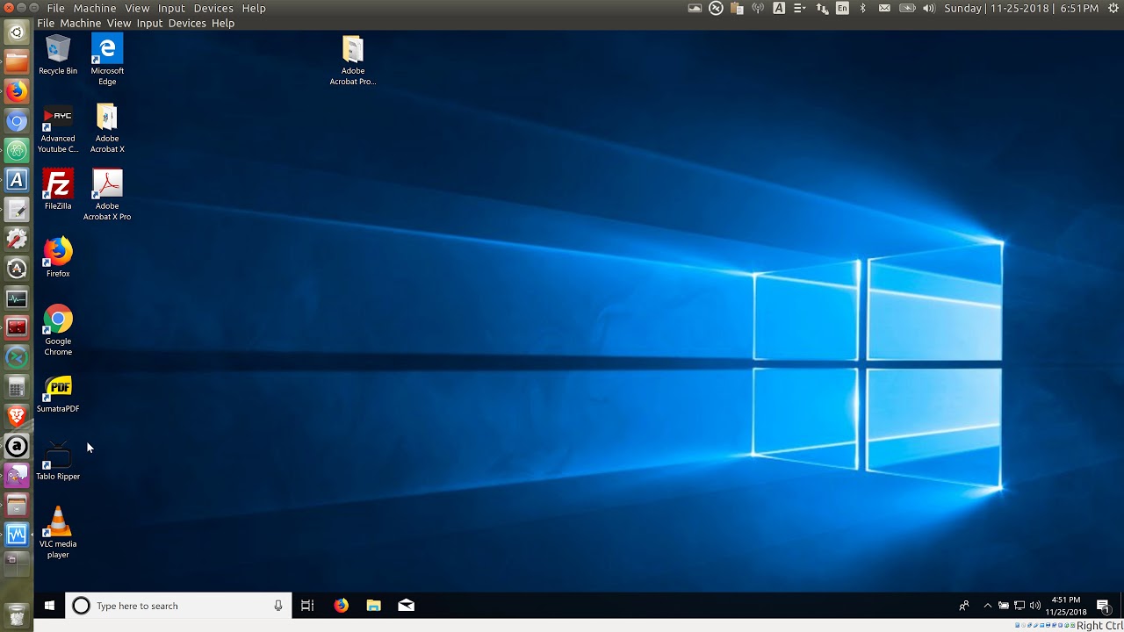Screen dimensions: 1124x632
Task: Open the Trash in the Ubuntu launcher
Action: click(x=17, y=614)
